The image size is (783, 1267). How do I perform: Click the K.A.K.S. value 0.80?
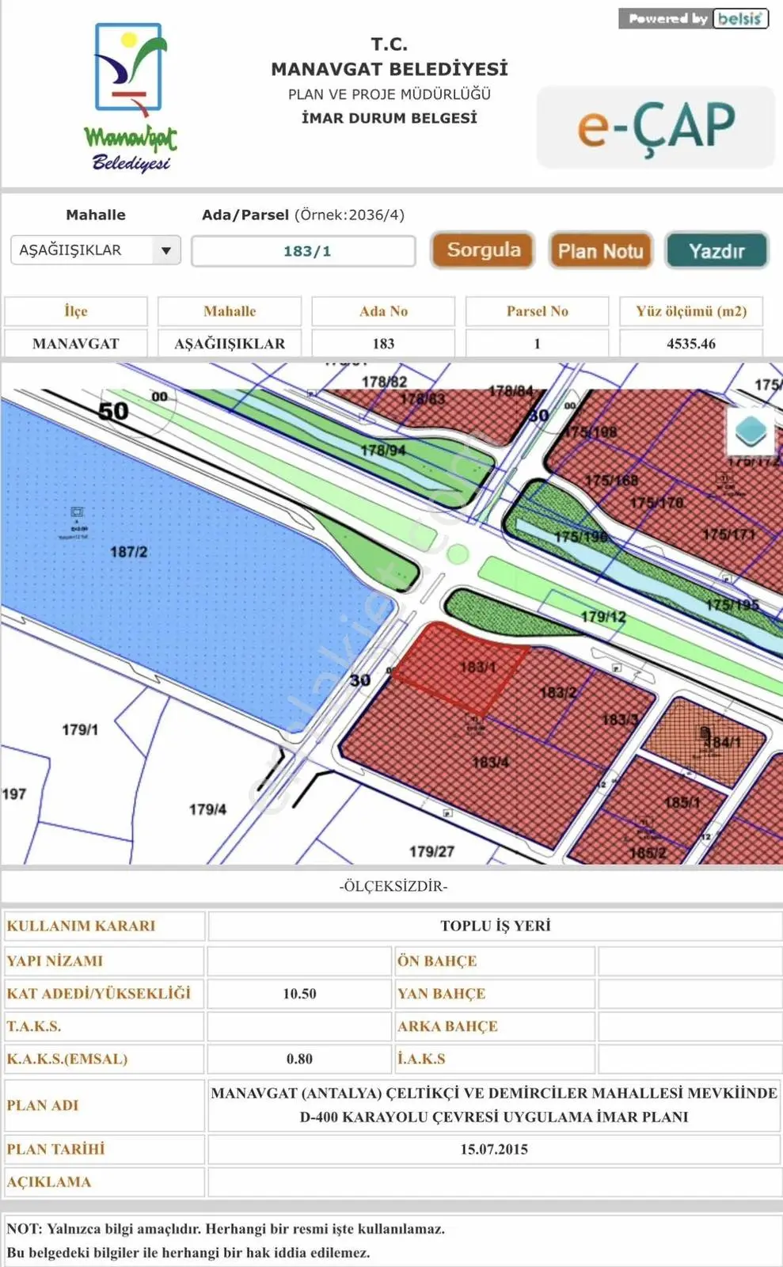tap(299, 1059)
